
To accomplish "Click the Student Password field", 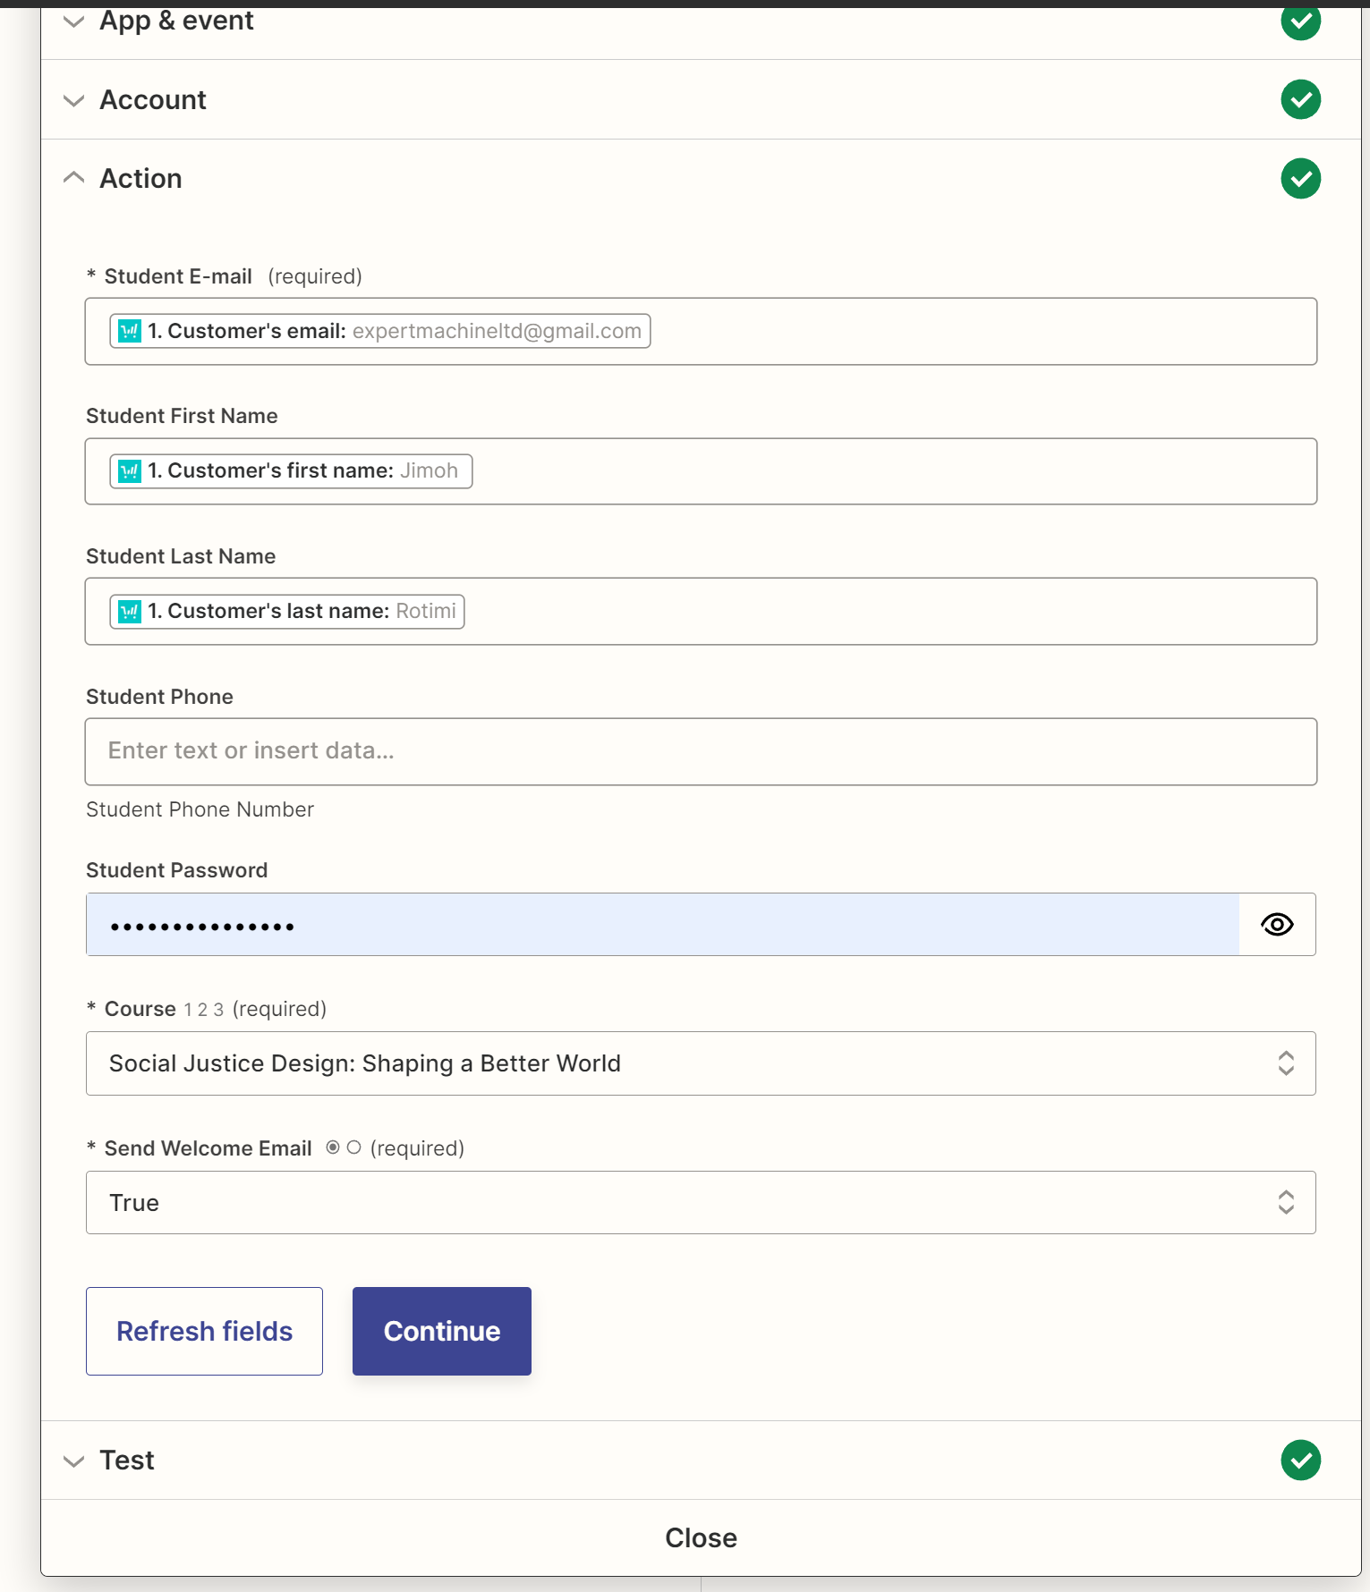I will pos(662,925).
